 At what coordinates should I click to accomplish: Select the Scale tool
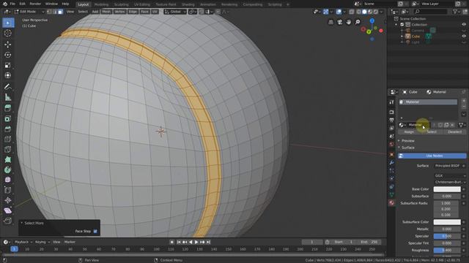pyautogui.click(x=8, y=65)
